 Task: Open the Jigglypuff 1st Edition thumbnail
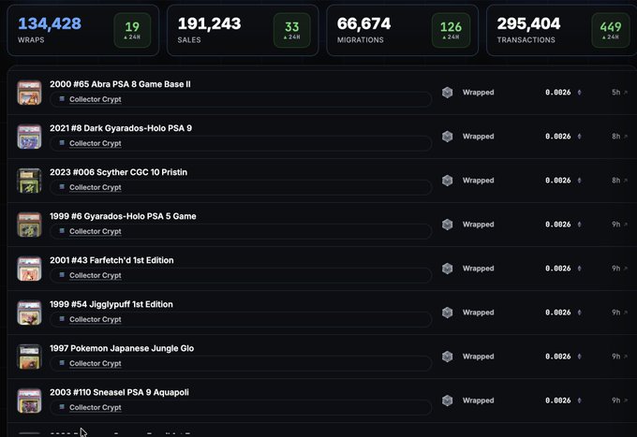point(29,313)
